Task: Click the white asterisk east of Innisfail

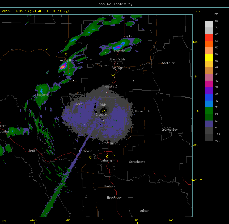Action: [133, 81]
